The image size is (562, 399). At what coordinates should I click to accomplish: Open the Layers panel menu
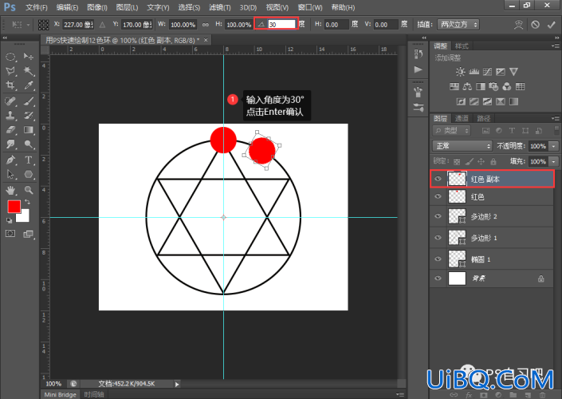[x=556, y=118]
